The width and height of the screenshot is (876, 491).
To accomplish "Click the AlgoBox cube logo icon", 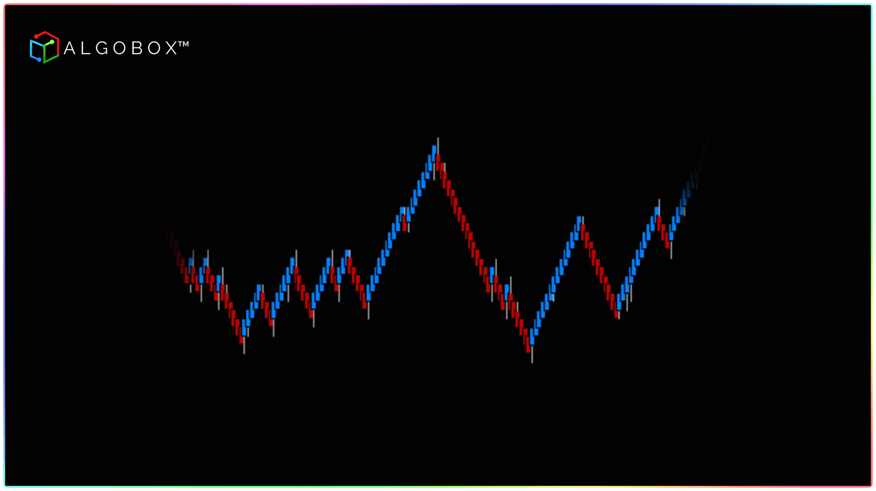I will (x=44, y=47).
